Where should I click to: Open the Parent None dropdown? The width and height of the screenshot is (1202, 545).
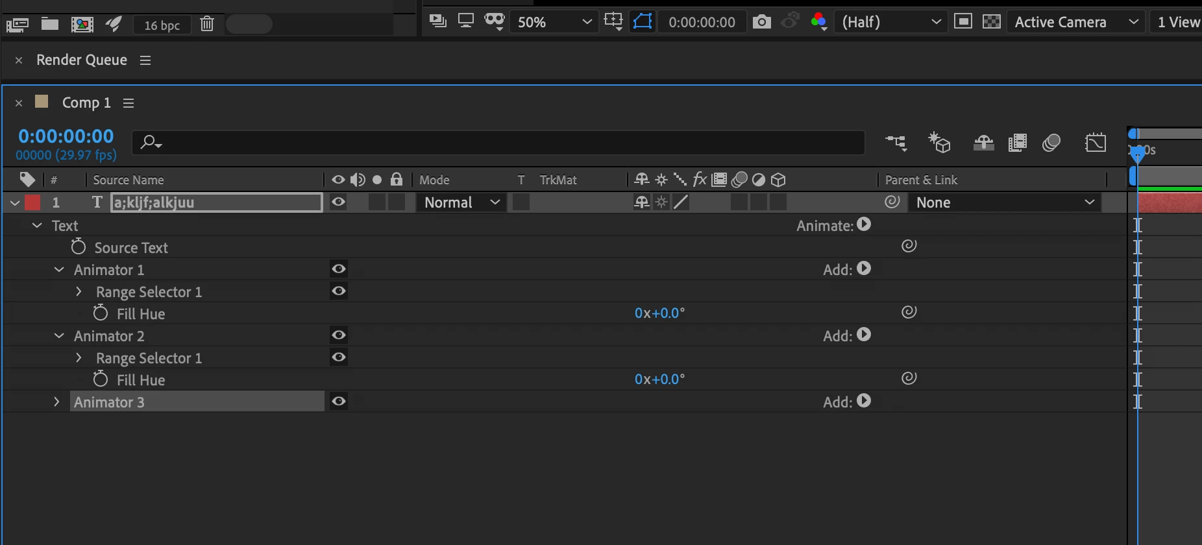click(x=1004, y=202)
